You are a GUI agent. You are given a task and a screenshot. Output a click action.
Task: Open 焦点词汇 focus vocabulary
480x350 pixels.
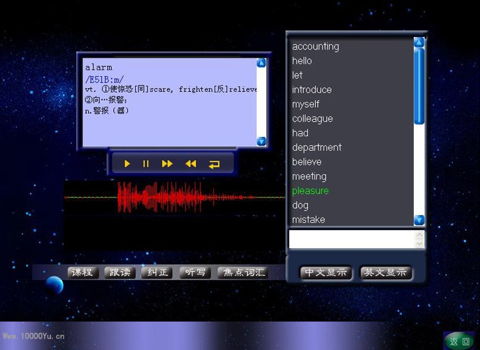(244, 273)
